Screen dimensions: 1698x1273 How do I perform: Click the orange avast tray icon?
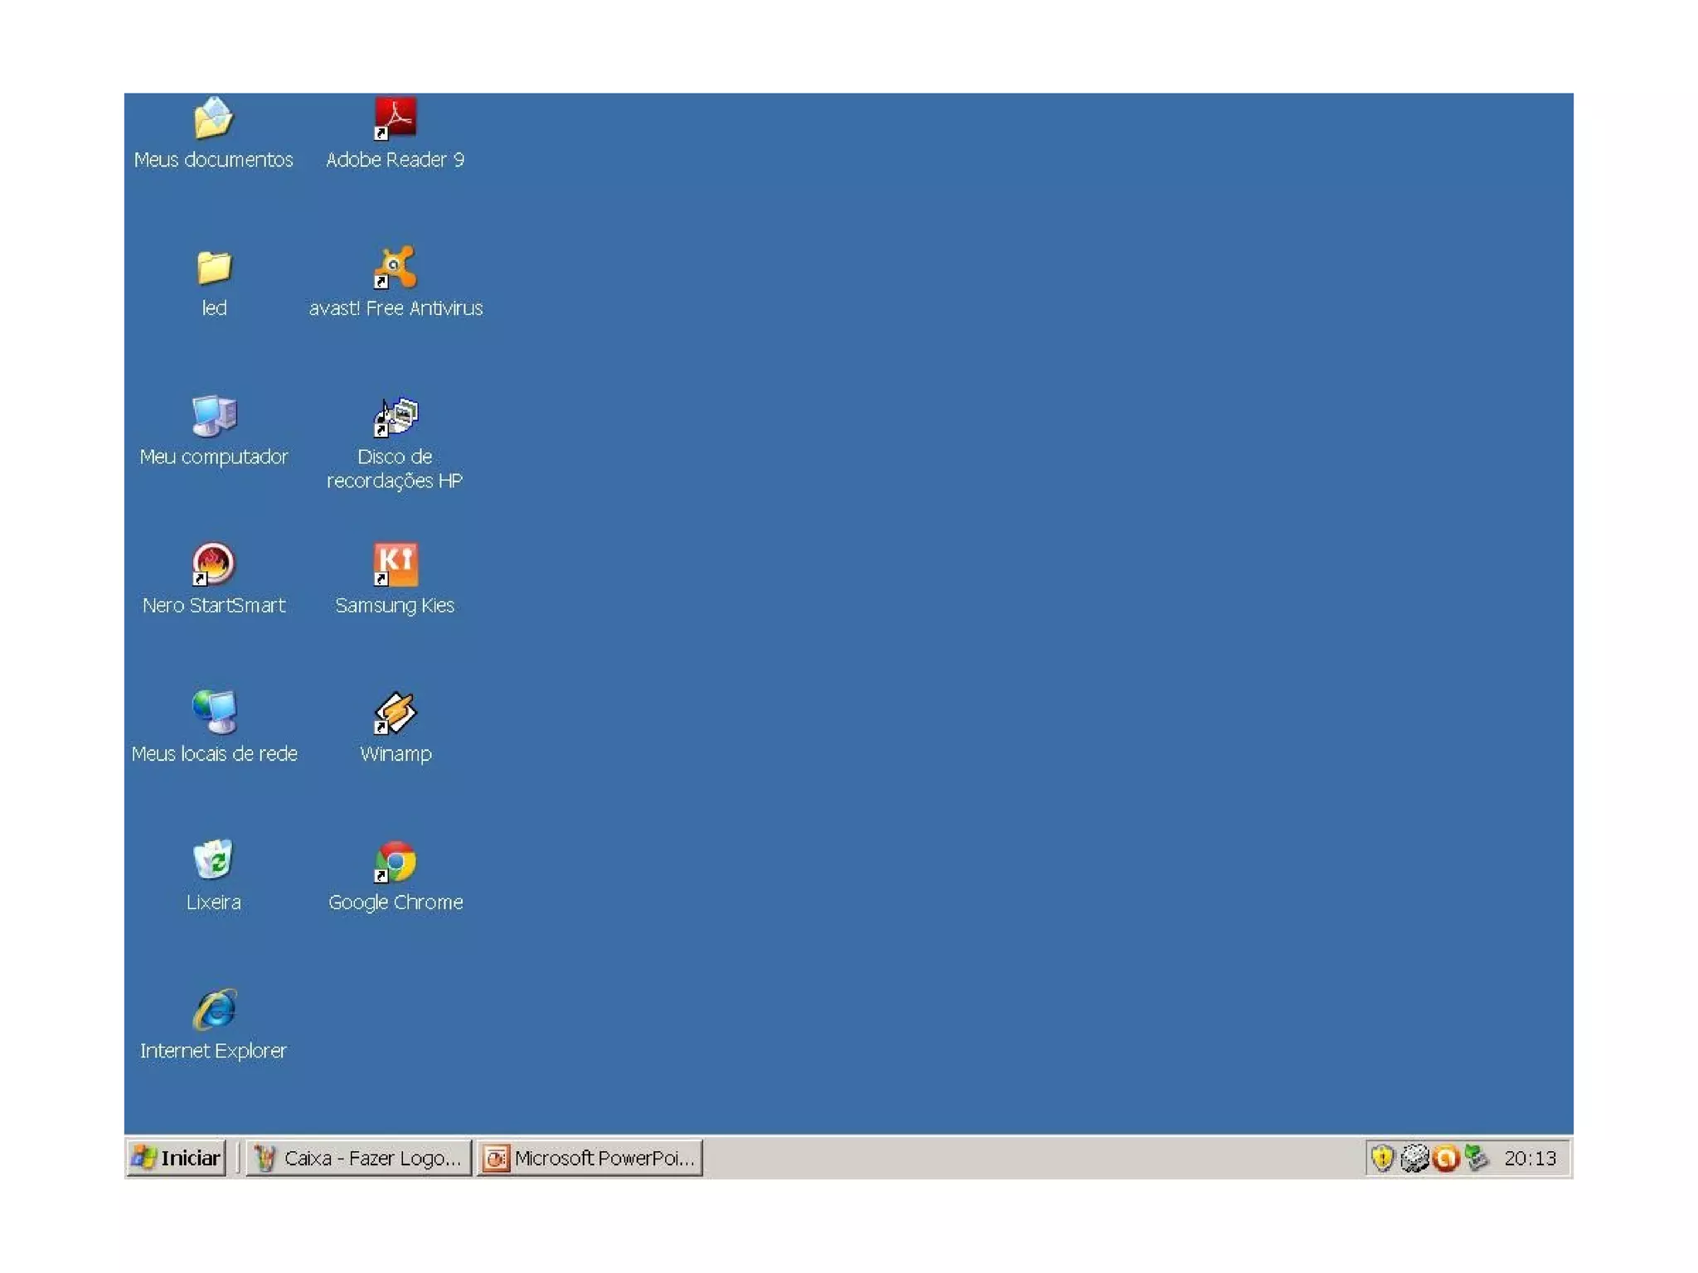(x=1445, y=1158)
